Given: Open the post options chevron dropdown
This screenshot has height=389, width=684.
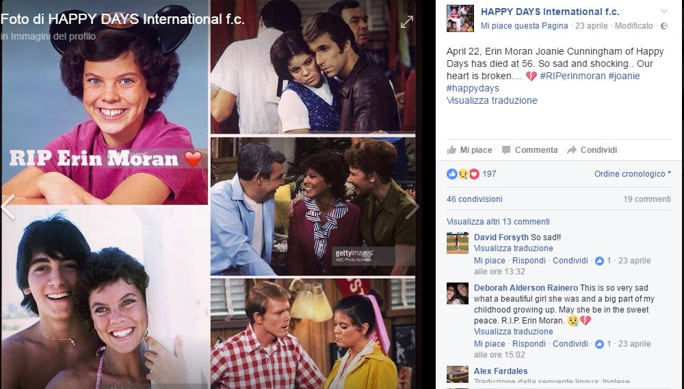Looking at the screenshot, I should tap(664, 12).
